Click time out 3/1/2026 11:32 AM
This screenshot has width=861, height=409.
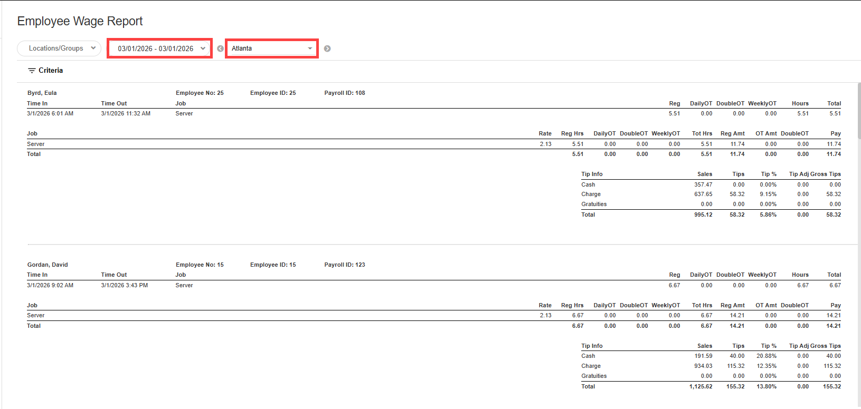[x=126, y=113]
